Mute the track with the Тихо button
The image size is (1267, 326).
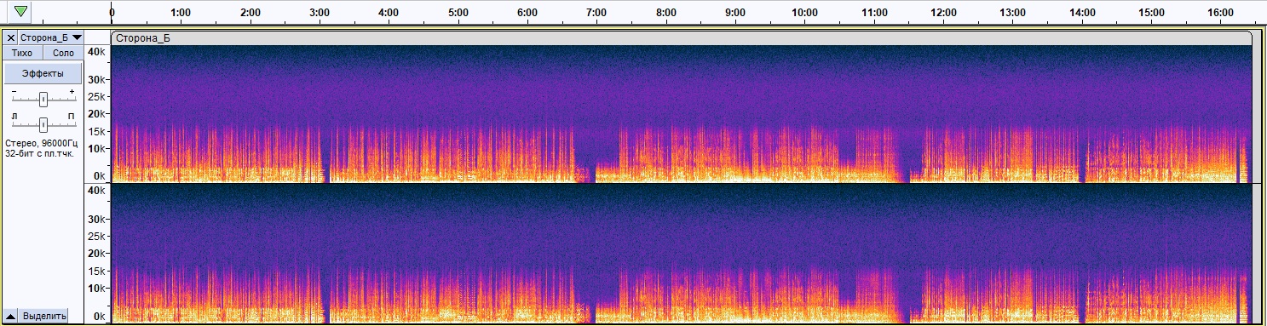[x=22, y=53]
